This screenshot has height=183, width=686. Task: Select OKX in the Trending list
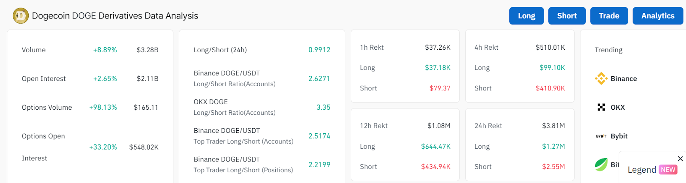pos(617,107)
